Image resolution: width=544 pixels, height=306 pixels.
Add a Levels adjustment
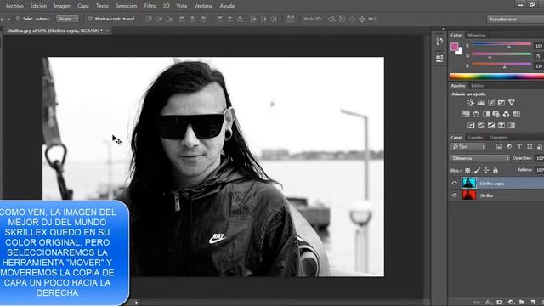[x=481, y=103]
